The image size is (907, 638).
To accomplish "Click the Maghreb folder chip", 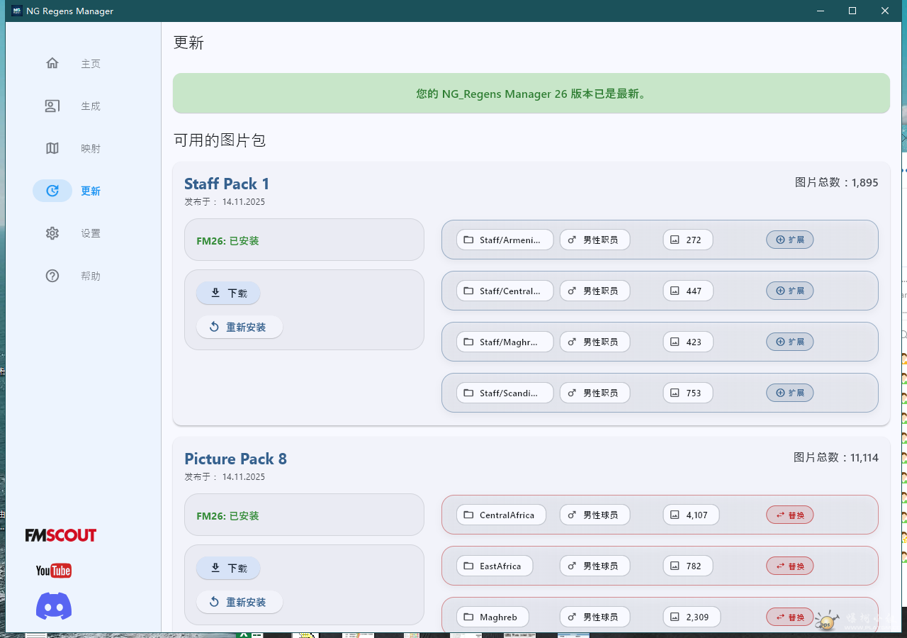I will (492, 617).
